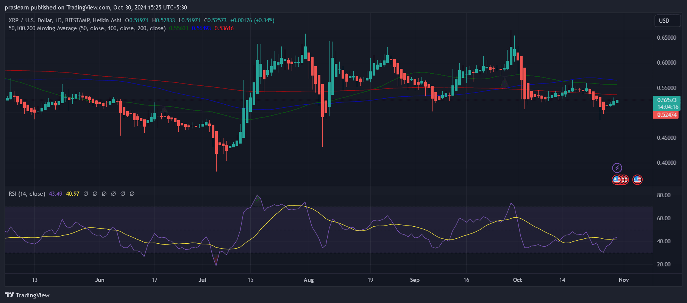This screenshot has height=303, width=687.
Task: Click the purple lightning bolt event icon
Action: pos(617,168)
